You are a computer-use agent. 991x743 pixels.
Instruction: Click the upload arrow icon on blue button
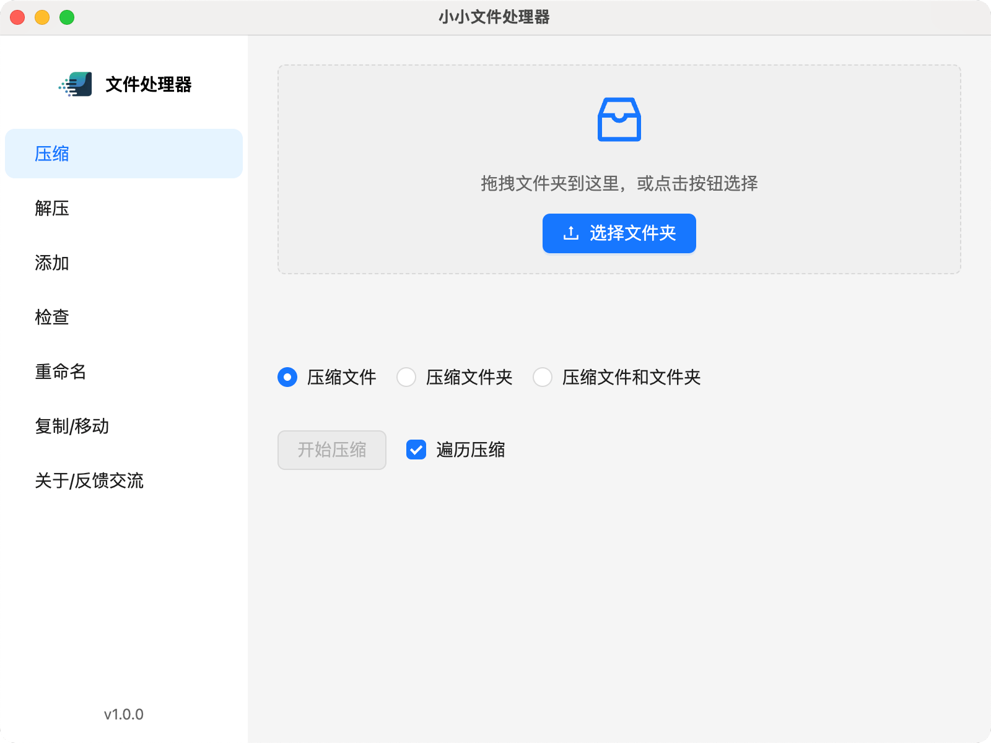[x=570, y=233]
